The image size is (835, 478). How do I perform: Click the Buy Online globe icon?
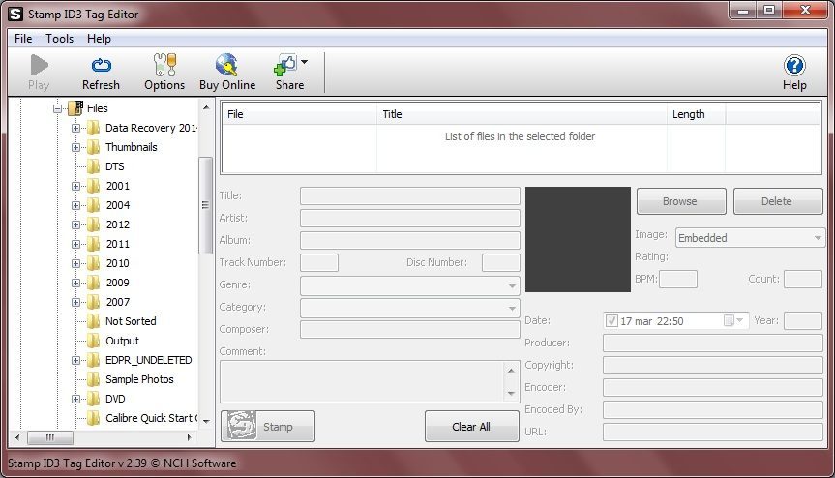(x=226, y=65)
